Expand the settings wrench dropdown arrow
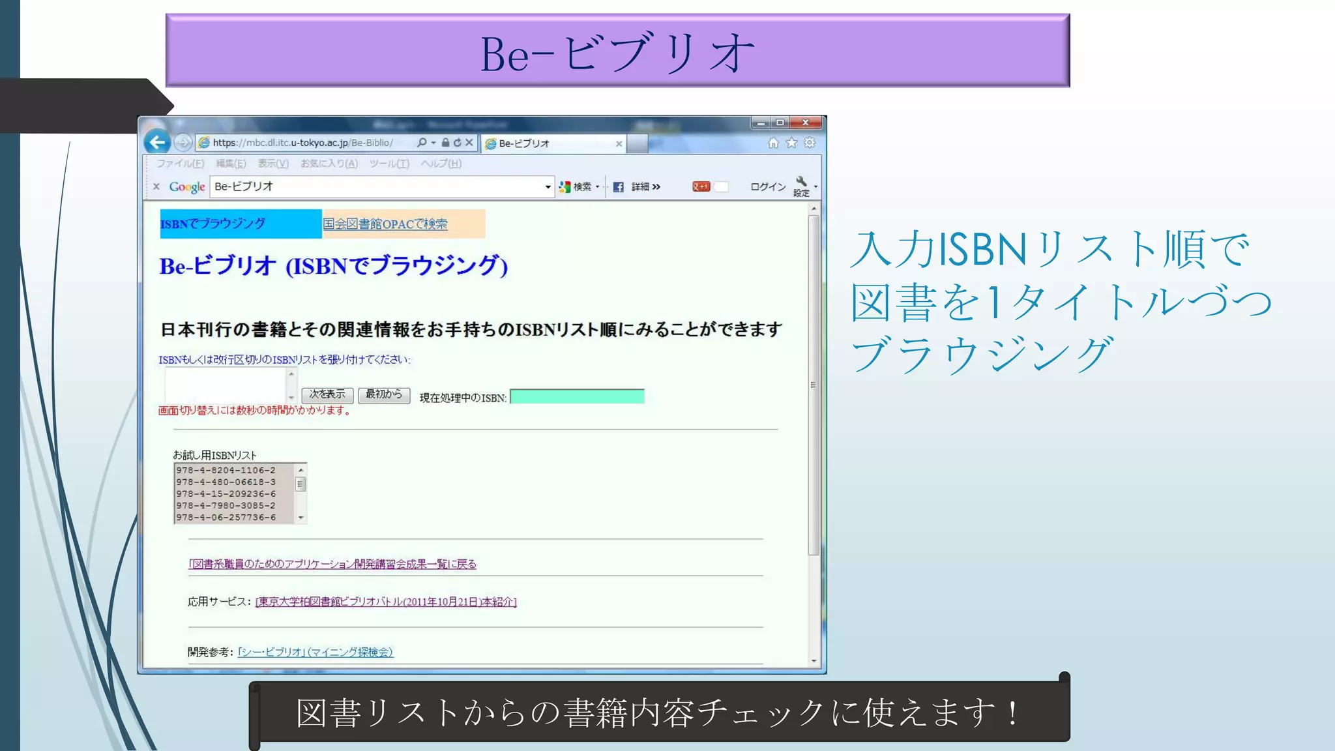The height and width of the screenshot is (751, 1335). (815, 187)
